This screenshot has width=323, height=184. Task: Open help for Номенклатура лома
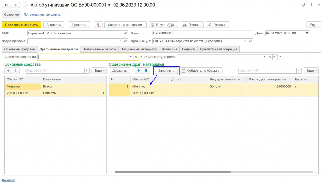(x=280, y=57)
